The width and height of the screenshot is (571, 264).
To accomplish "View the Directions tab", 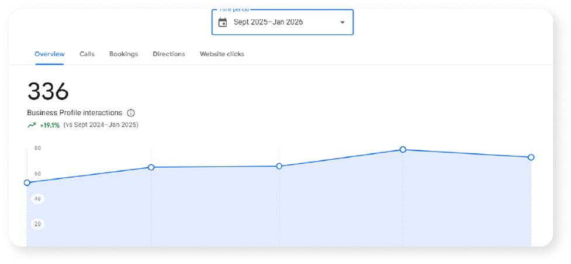I will (169, 54).
